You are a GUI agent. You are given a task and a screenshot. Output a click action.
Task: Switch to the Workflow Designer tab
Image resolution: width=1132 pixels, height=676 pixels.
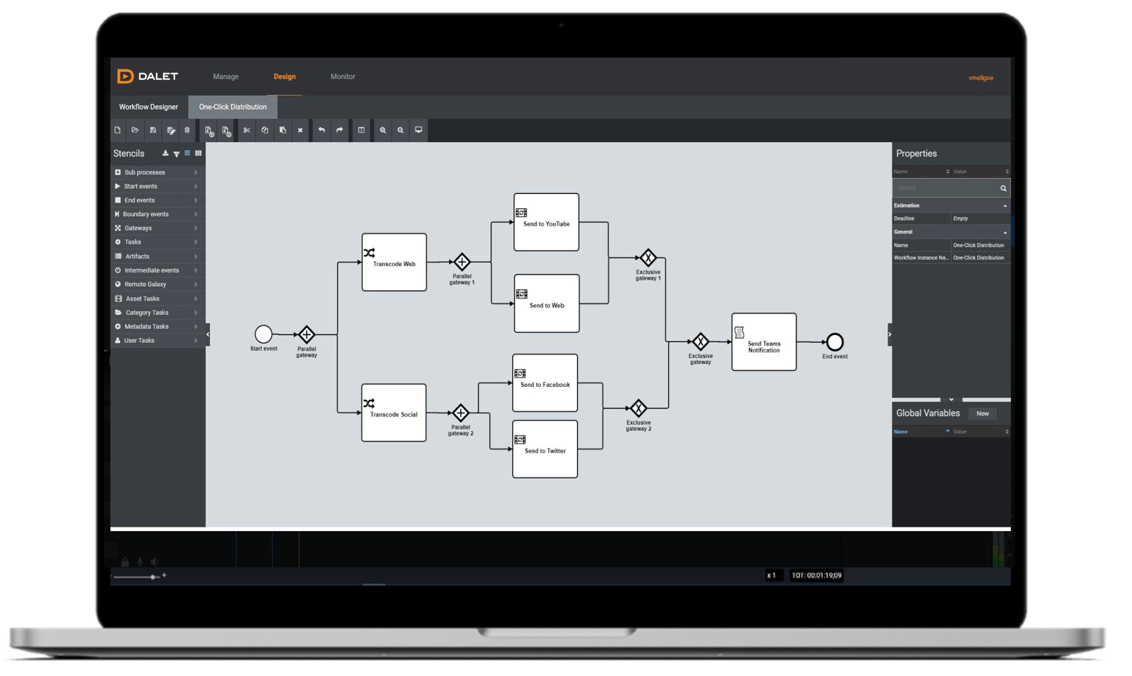point(149,107)
